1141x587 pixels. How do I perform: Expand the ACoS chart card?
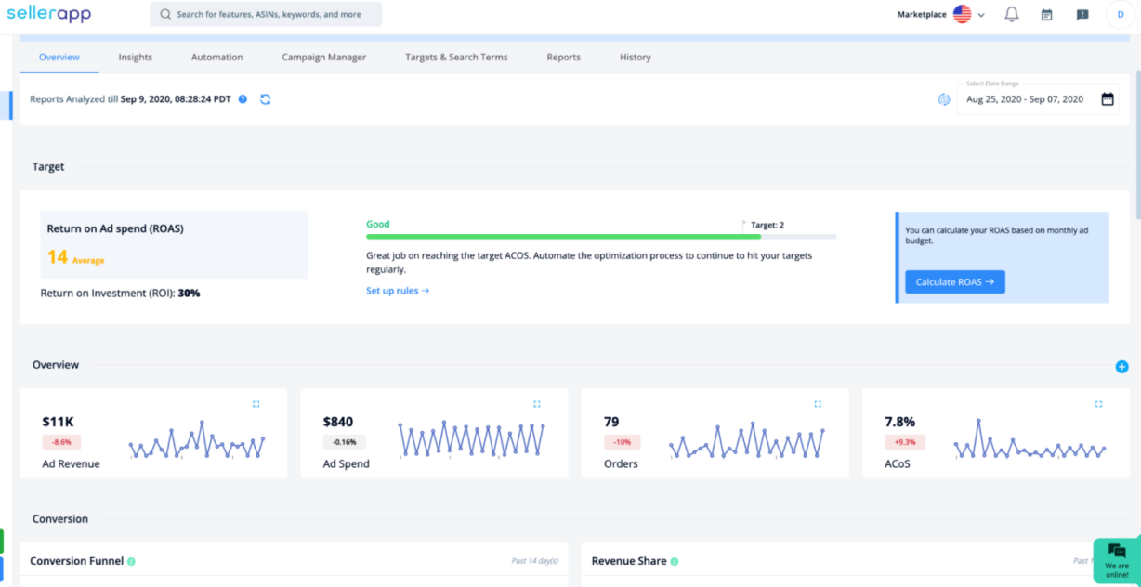[x=1098, y=404]
